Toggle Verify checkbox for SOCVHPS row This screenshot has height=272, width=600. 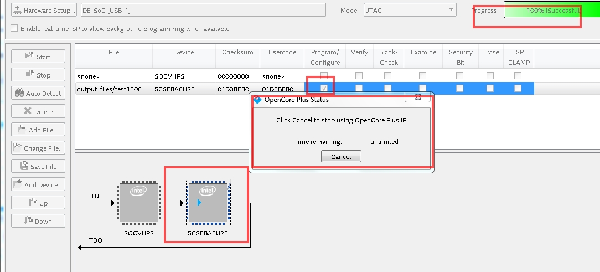359,75
